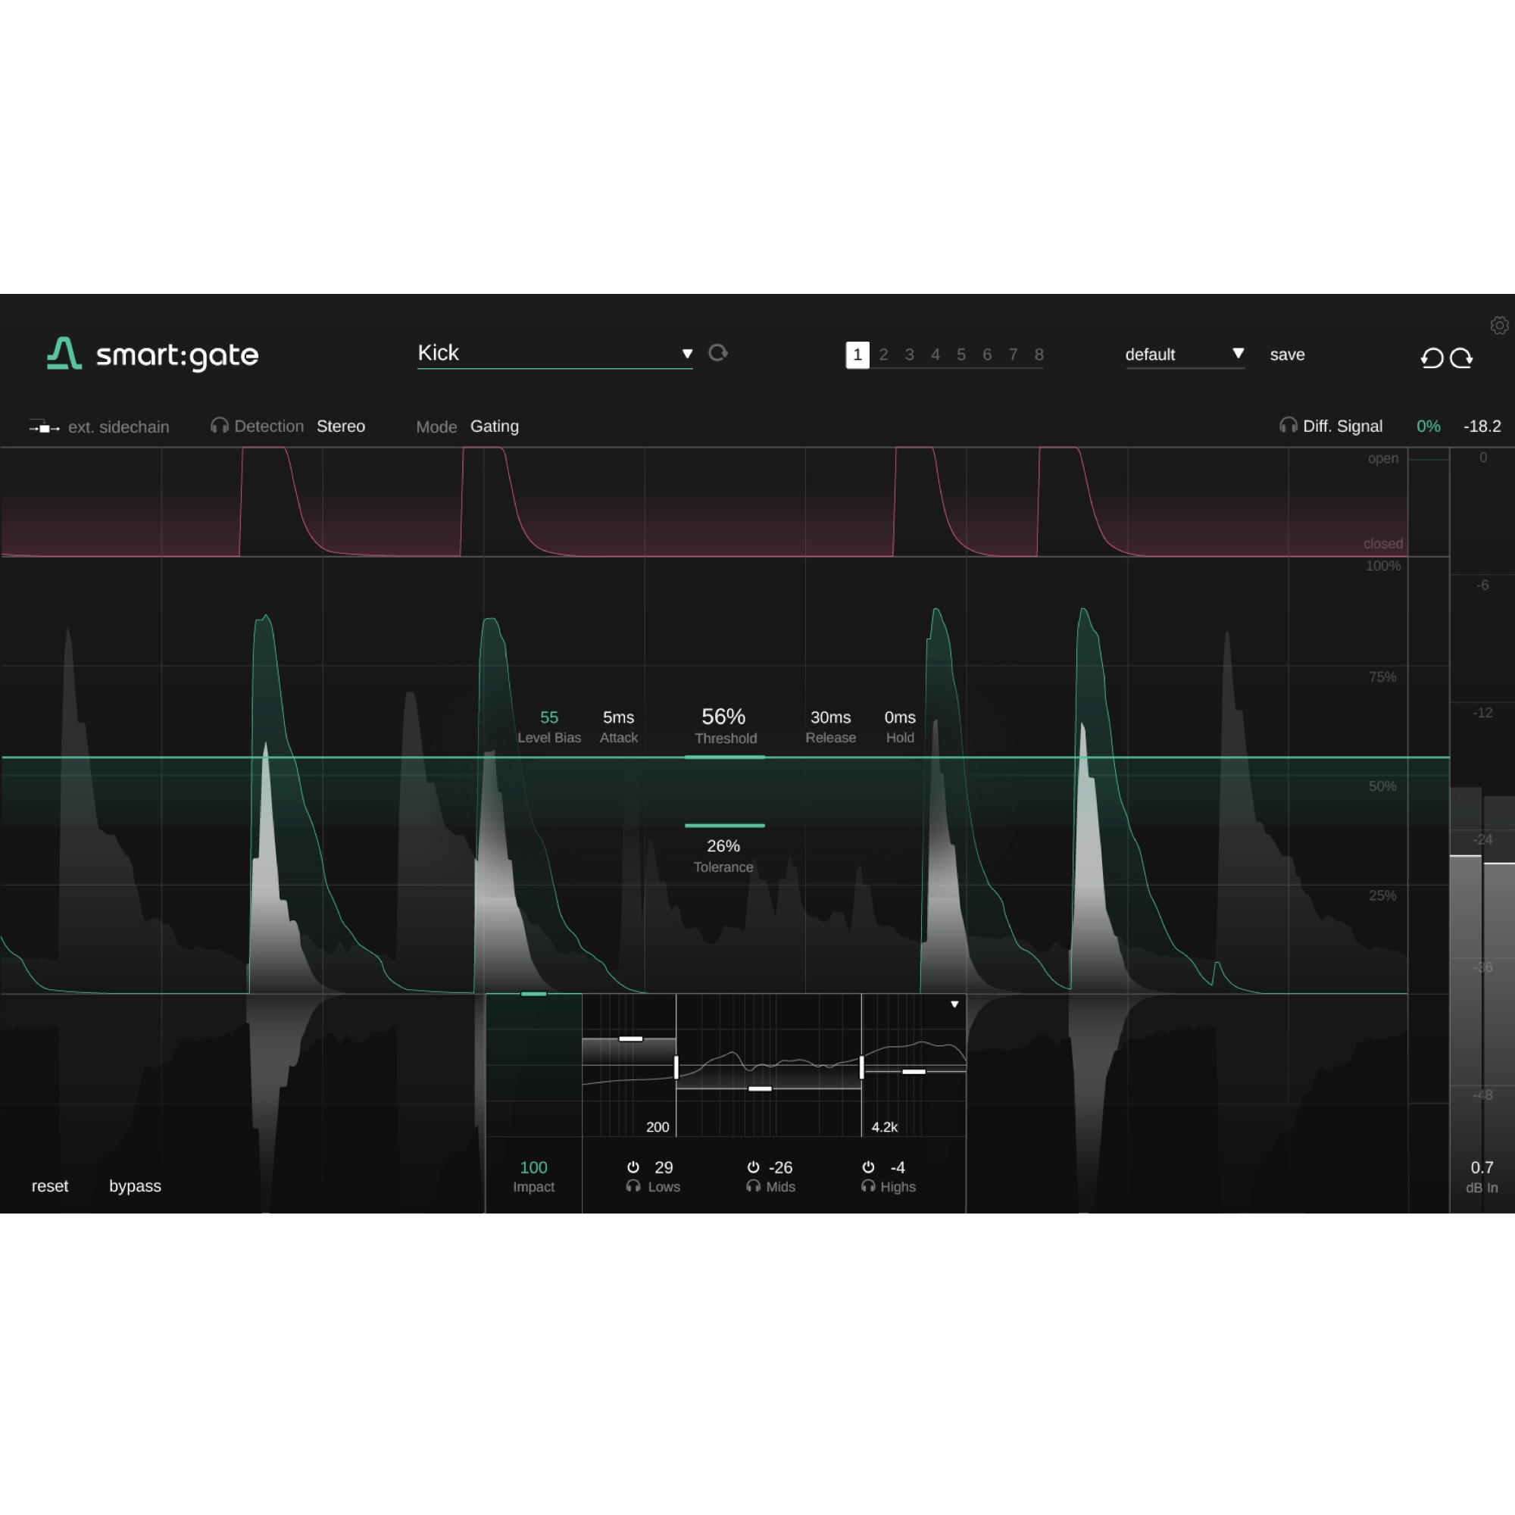Click the reset button
This screenshot has height=1515, width=1515.
[49, 1185]
